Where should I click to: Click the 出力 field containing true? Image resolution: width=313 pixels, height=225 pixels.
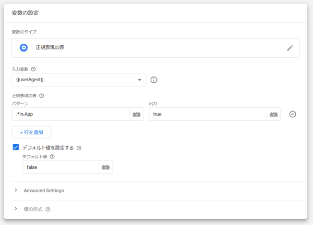click(207, 114)
